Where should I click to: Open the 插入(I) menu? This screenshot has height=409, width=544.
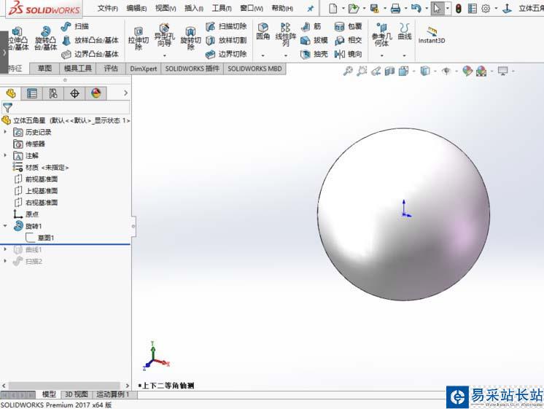click(x=193, y=8)
